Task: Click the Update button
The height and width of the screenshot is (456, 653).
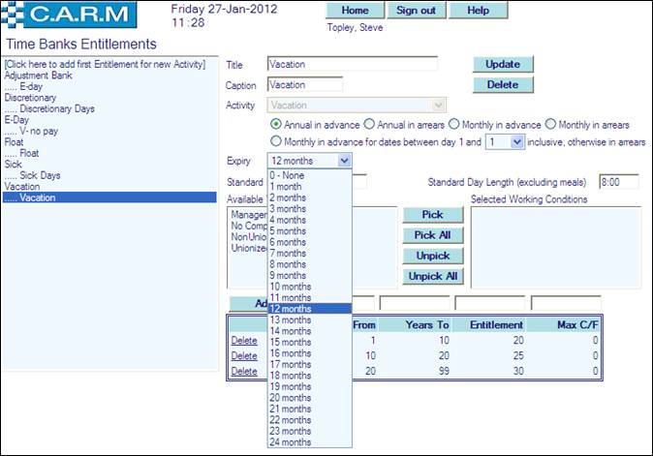Action: [503, 64]
